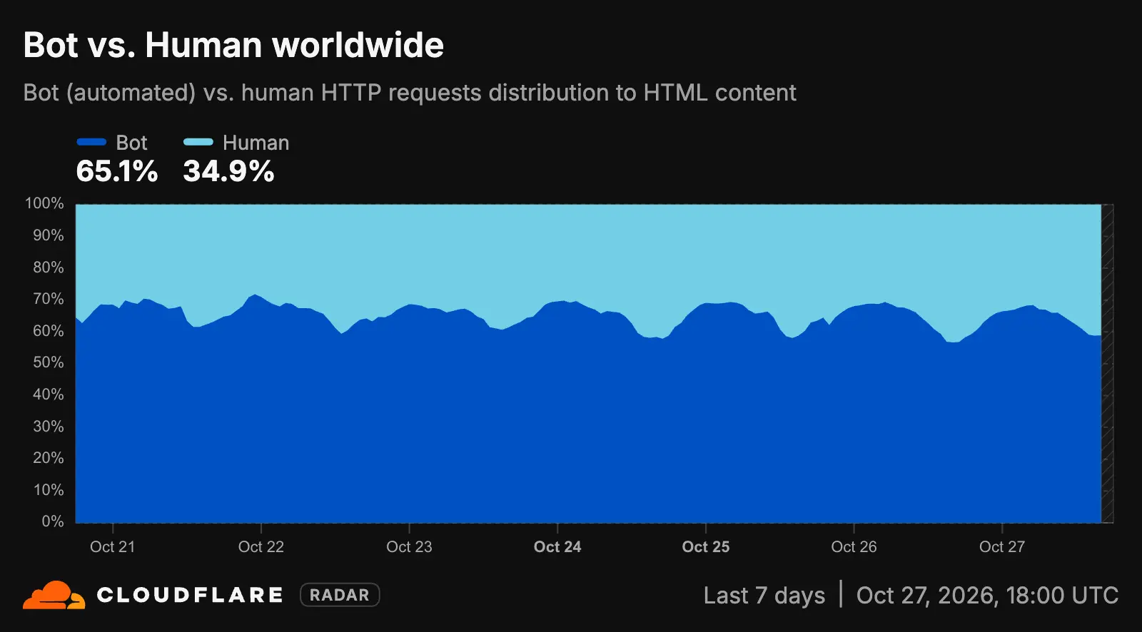Image resolution: width=1142 pixels, height=632 pixels.
Task: Click the Last 7 days text
Action: pos(764,595)
